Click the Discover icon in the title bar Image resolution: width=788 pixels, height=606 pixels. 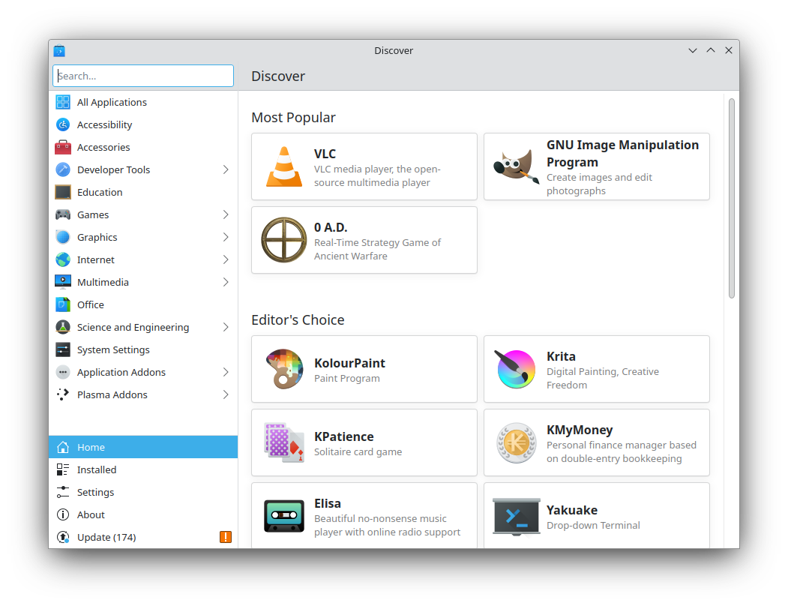[x=58, y=50]
